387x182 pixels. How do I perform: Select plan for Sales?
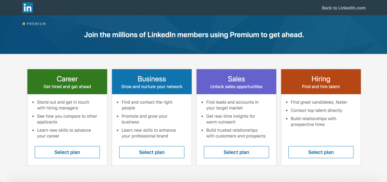236,152
